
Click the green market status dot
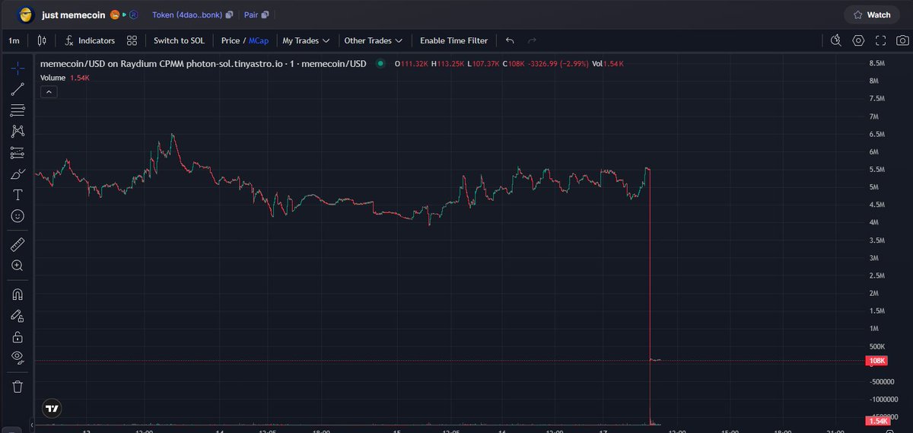pyautogui.click(x=379, y=64)
